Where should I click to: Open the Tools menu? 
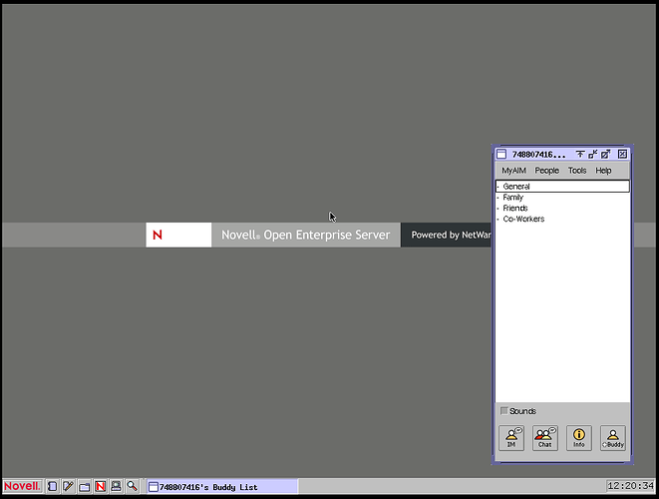click(x=577, y=171)
